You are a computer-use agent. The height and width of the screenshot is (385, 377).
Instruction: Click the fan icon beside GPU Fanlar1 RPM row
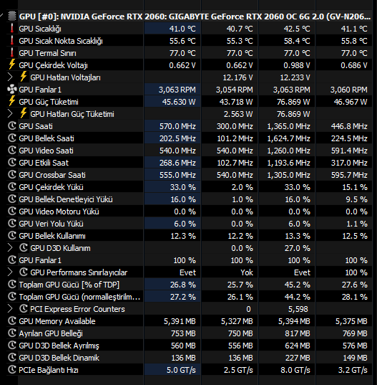(12, 90)
